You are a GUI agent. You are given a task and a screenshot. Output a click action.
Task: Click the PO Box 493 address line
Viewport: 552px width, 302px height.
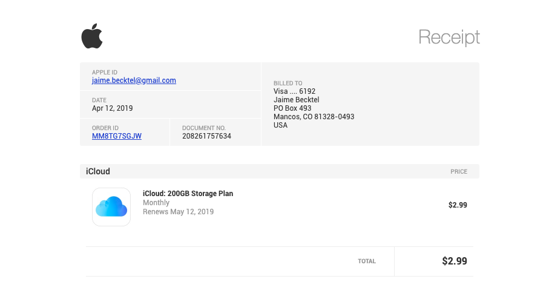coord(292,108)
